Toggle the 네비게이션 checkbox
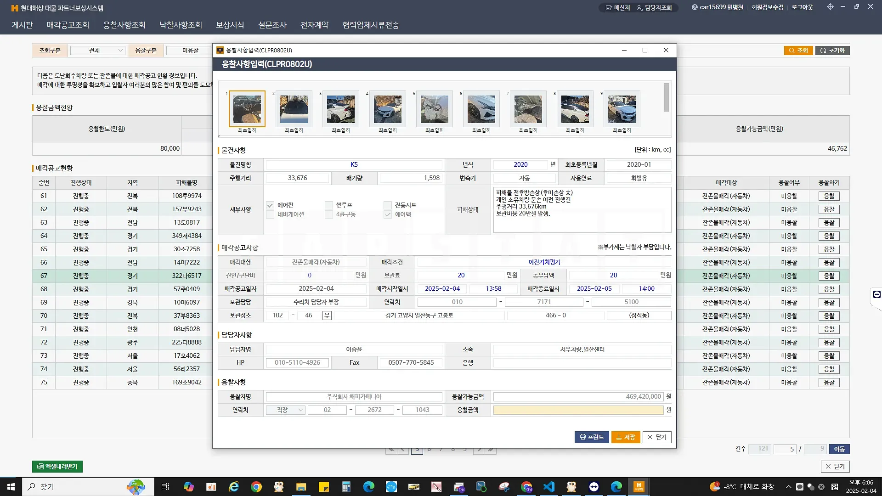The height and width of the screenshot is (496, 882). coord(270,214)
